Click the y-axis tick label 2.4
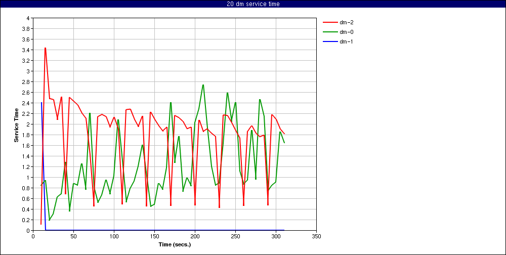Image resolution: width=506 pixels, height=255 pixels. 26,103
